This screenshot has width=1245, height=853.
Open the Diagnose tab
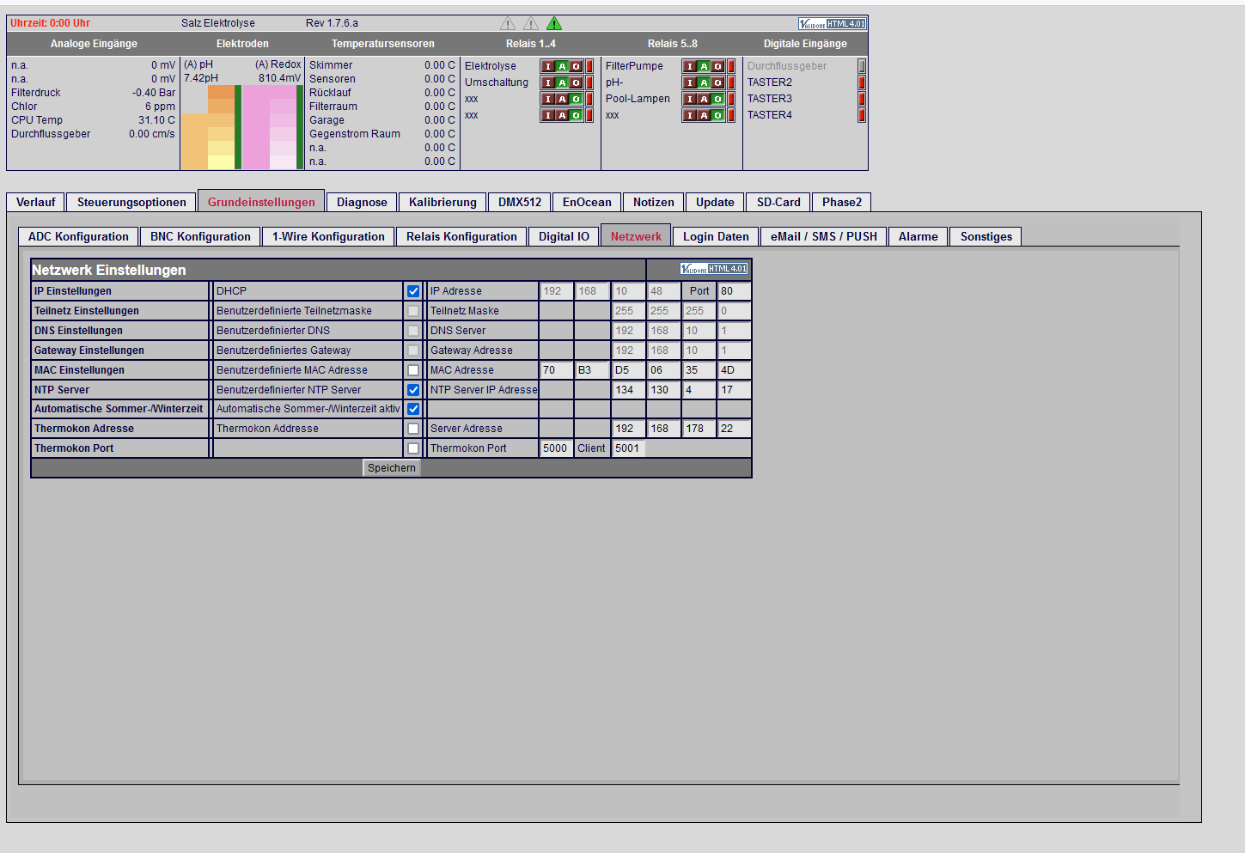(x=362, y=202)
